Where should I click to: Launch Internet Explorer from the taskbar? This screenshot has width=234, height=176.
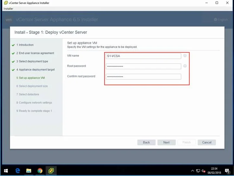pyautogui.click(x=18, y=170)
